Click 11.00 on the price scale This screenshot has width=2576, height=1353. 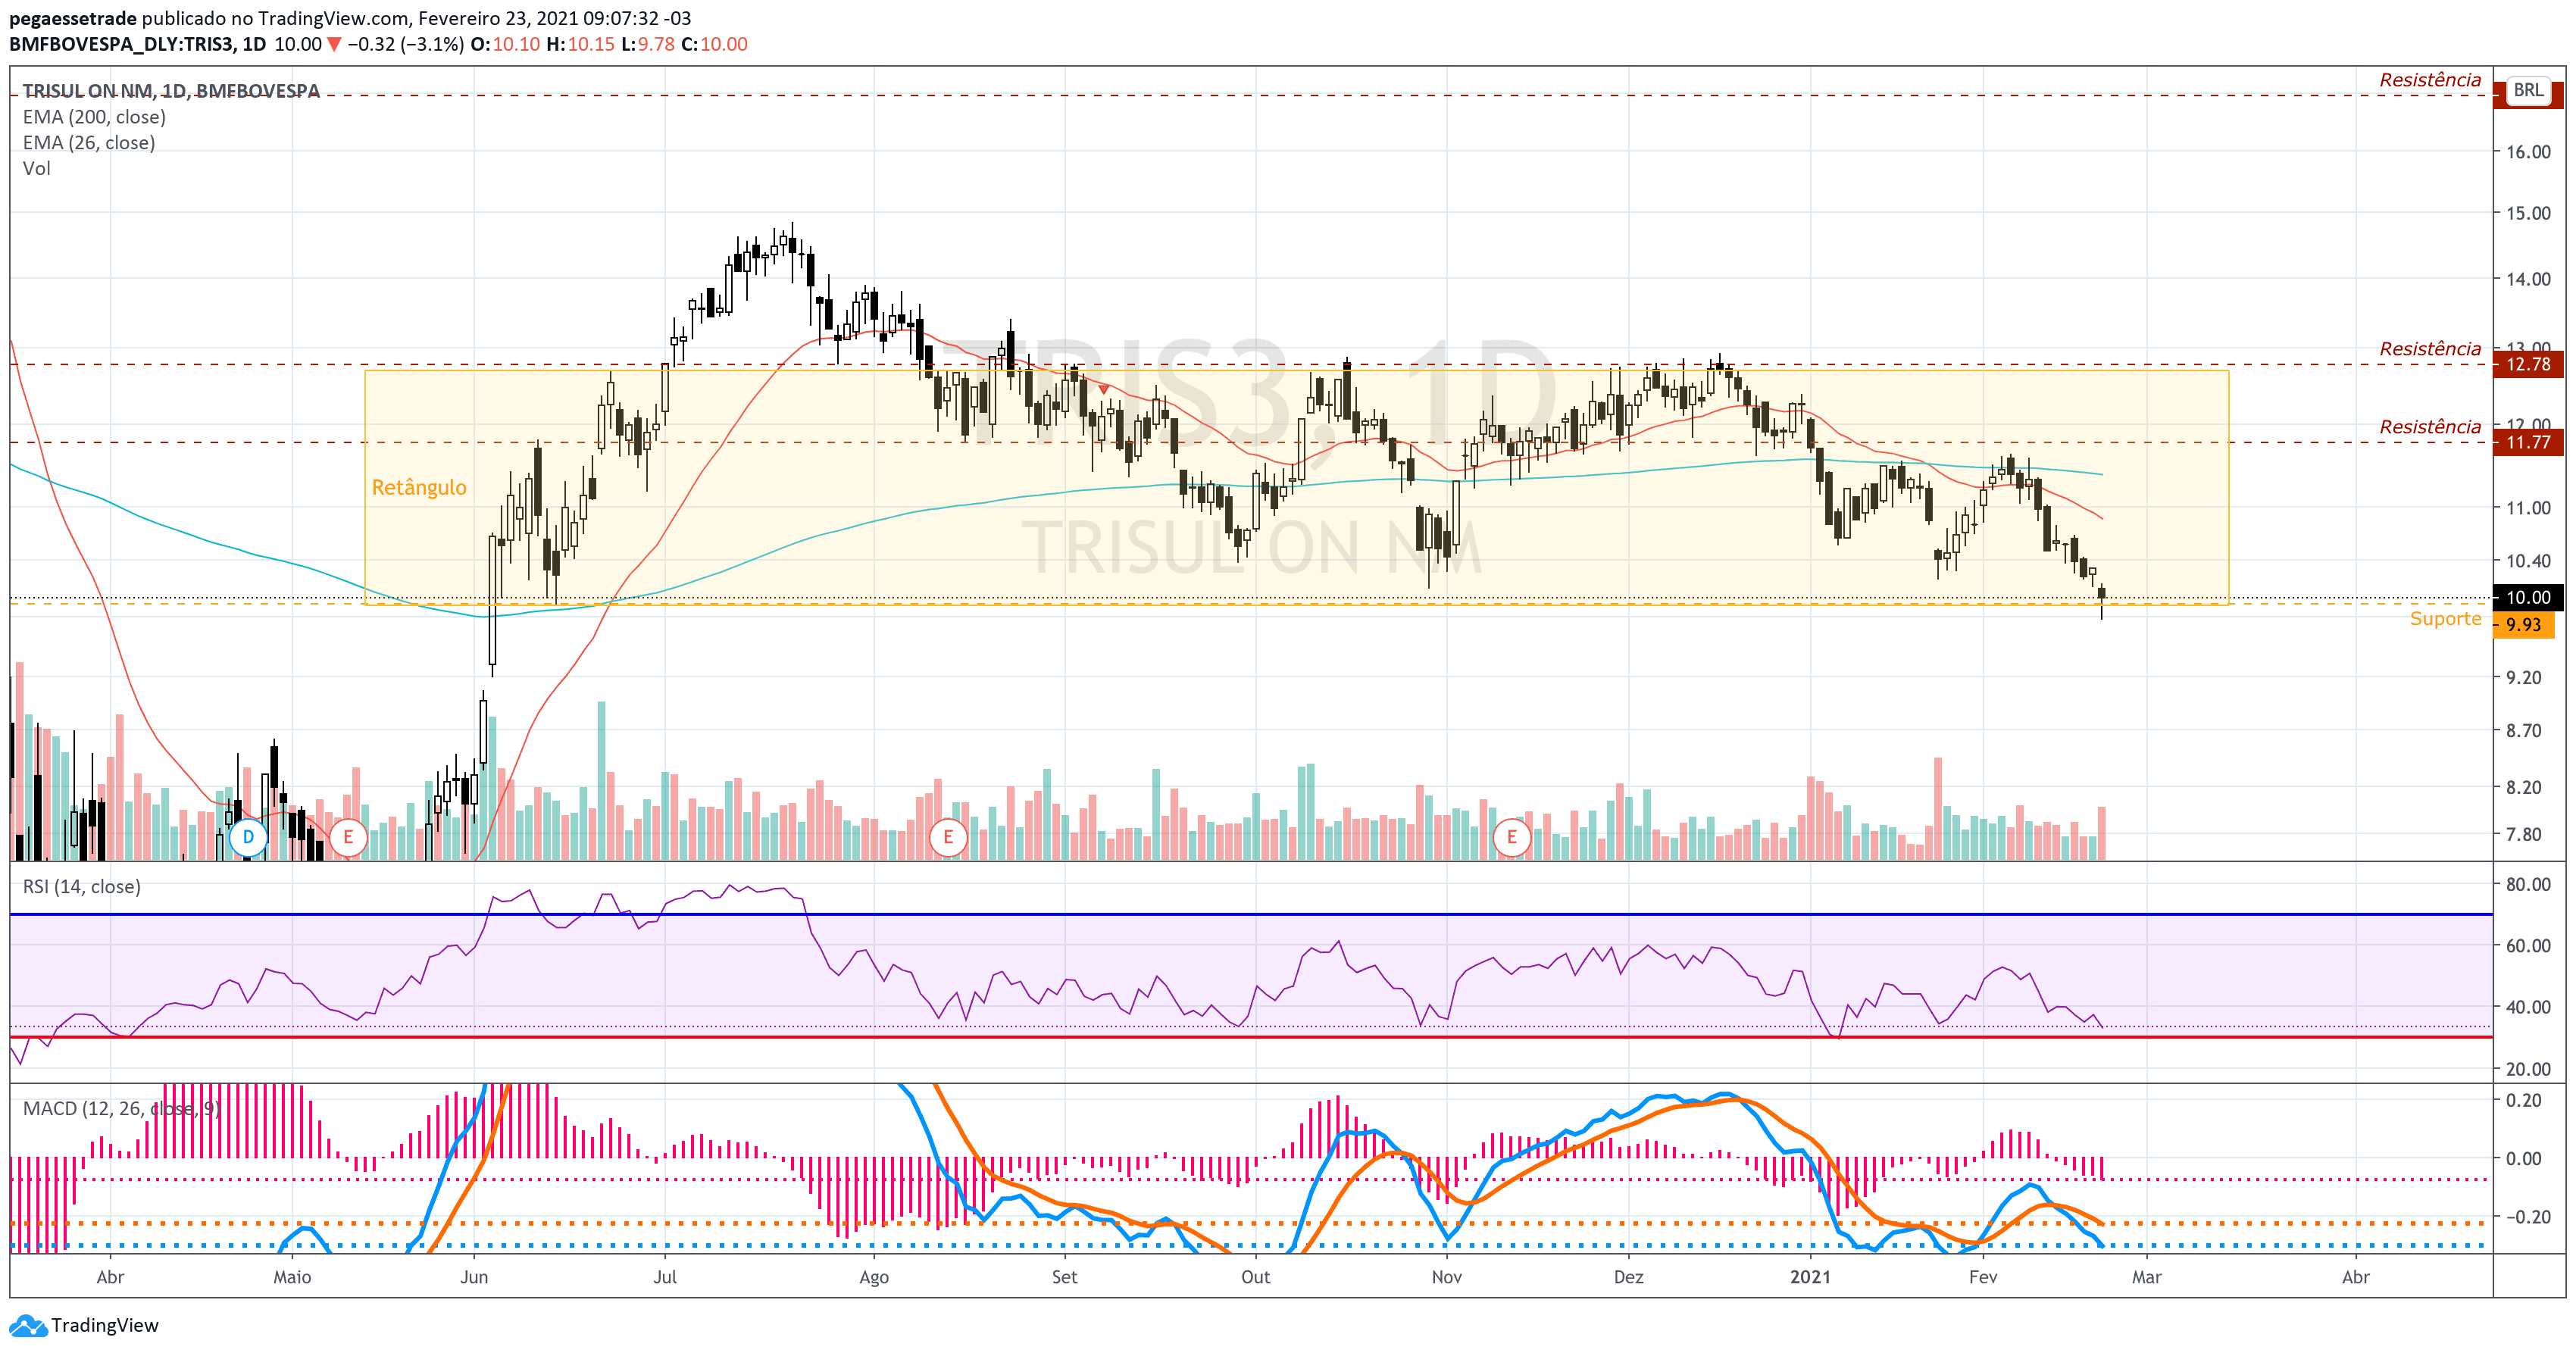tap(2528, 508)
